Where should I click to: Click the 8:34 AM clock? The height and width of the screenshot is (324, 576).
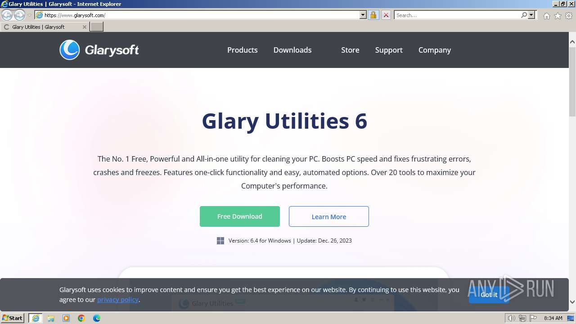pyautogui.click(x=553, y=318)
